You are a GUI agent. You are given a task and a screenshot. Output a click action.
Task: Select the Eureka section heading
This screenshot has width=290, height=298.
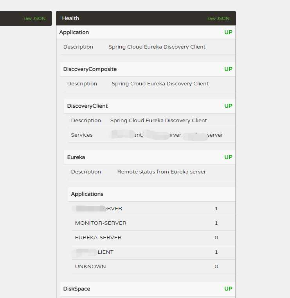pos(76,157)
